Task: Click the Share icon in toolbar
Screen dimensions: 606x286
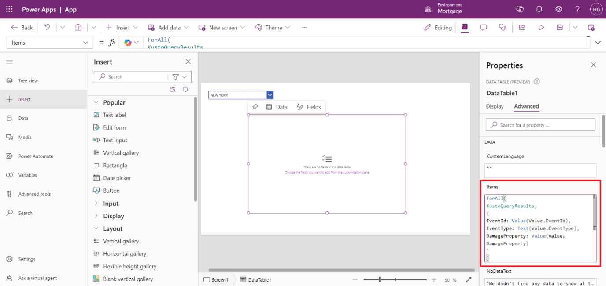Action: (522, 27)
